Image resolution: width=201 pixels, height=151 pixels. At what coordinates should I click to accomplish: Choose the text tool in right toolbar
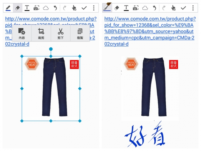126,8
